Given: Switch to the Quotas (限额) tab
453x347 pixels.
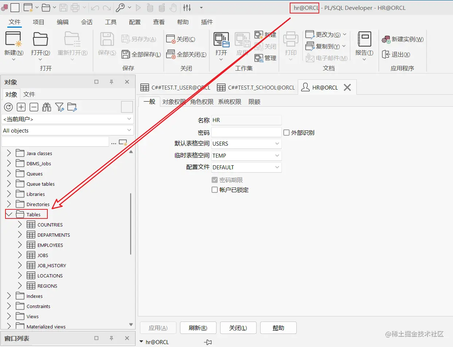Looking at the screenshot, I should pos(254,102).
